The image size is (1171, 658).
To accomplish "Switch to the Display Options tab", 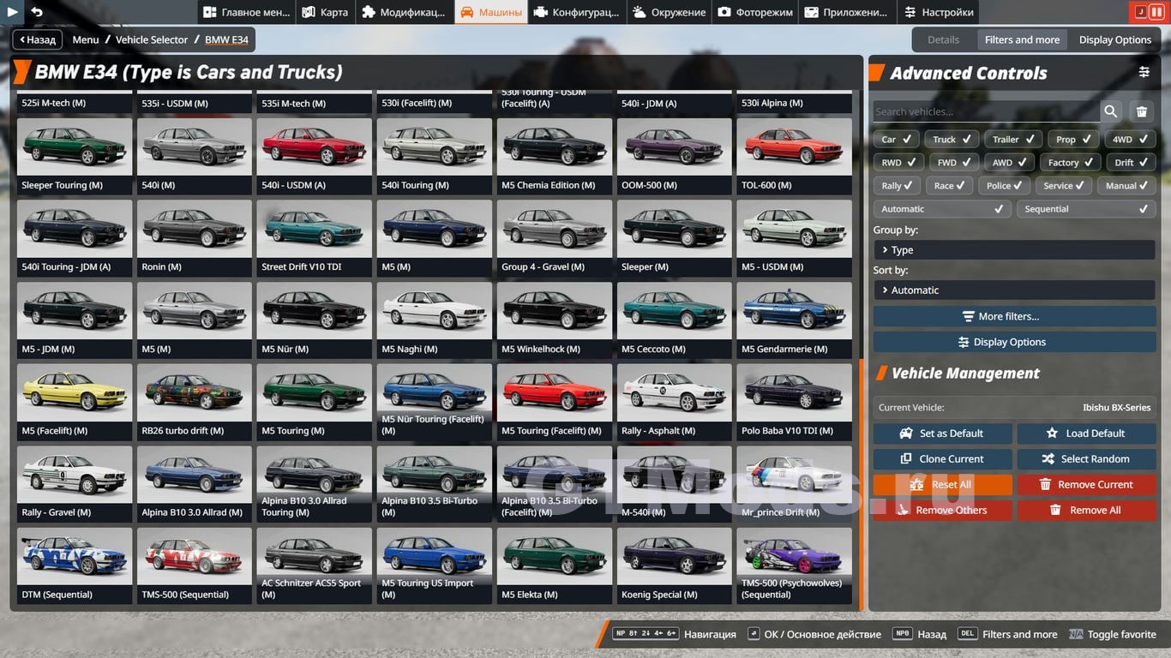I will click(1114, 39).
